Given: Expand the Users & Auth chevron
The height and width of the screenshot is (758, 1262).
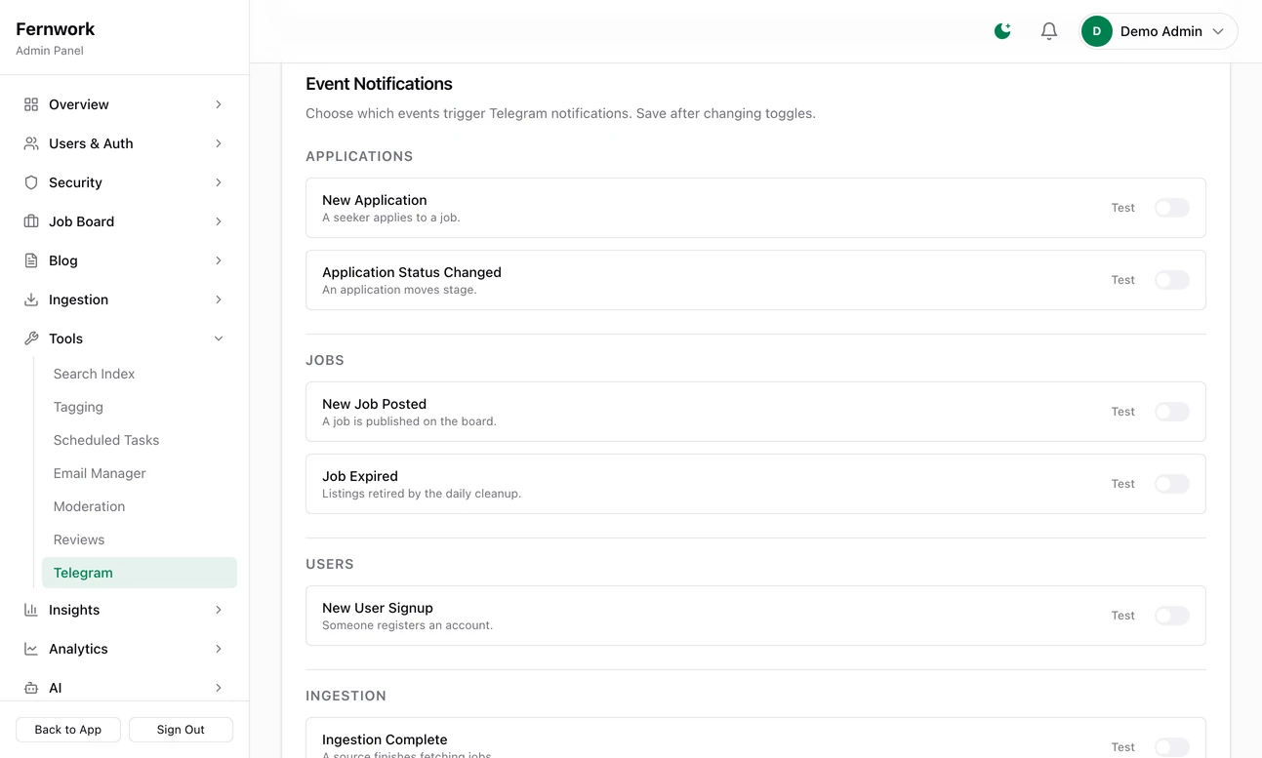Looking at the screenshot, I should (219, 143).
